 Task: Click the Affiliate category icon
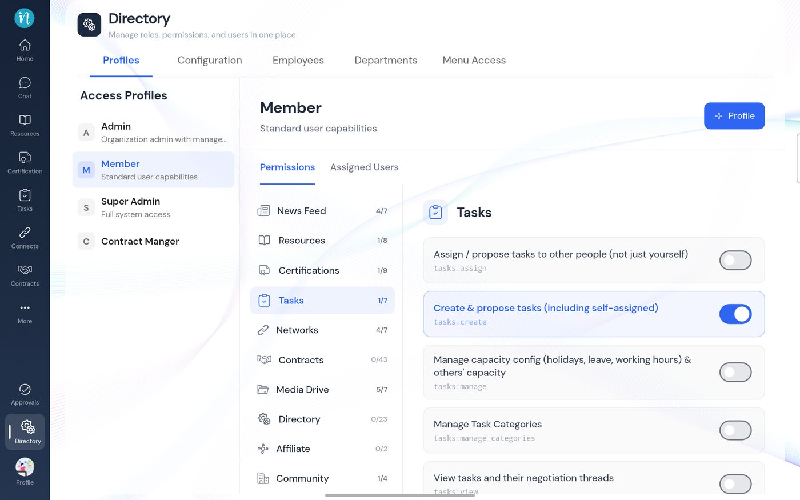pyautogui.click(x=263, y=449)
